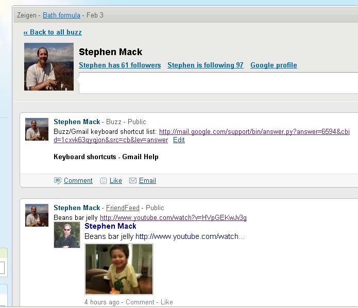The image size is (358, 308).
Task: Click inside the empty white text box
Action: click(x=216, y=83)
